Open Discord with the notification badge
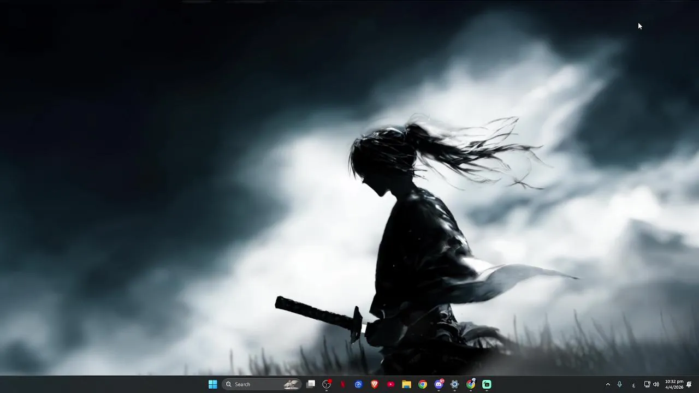 click(x=439, y=384)
